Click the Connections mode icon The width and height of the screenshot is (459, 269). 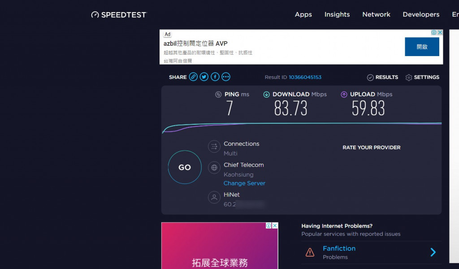click(x=214, y=147)
